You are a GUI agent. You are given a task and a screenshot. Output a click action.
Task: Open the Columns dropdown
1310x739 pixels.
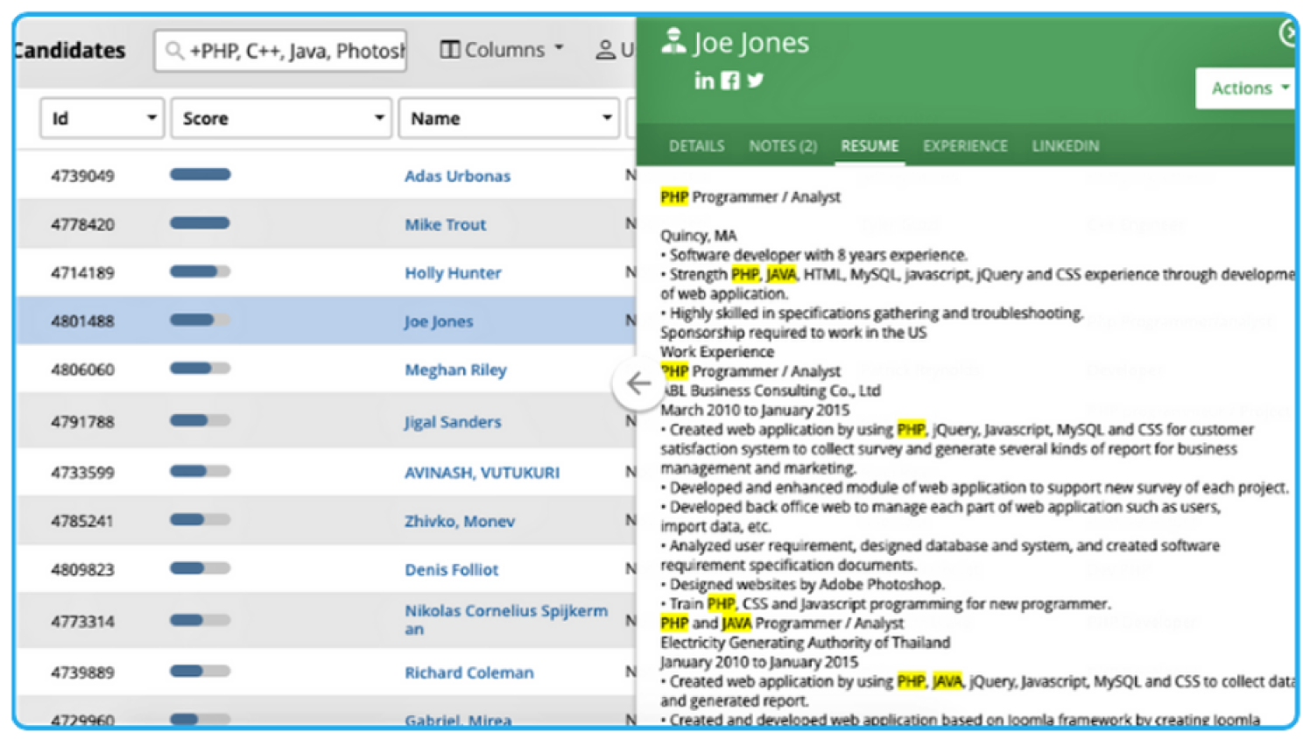pyautogui.click(x=502, y=50)
